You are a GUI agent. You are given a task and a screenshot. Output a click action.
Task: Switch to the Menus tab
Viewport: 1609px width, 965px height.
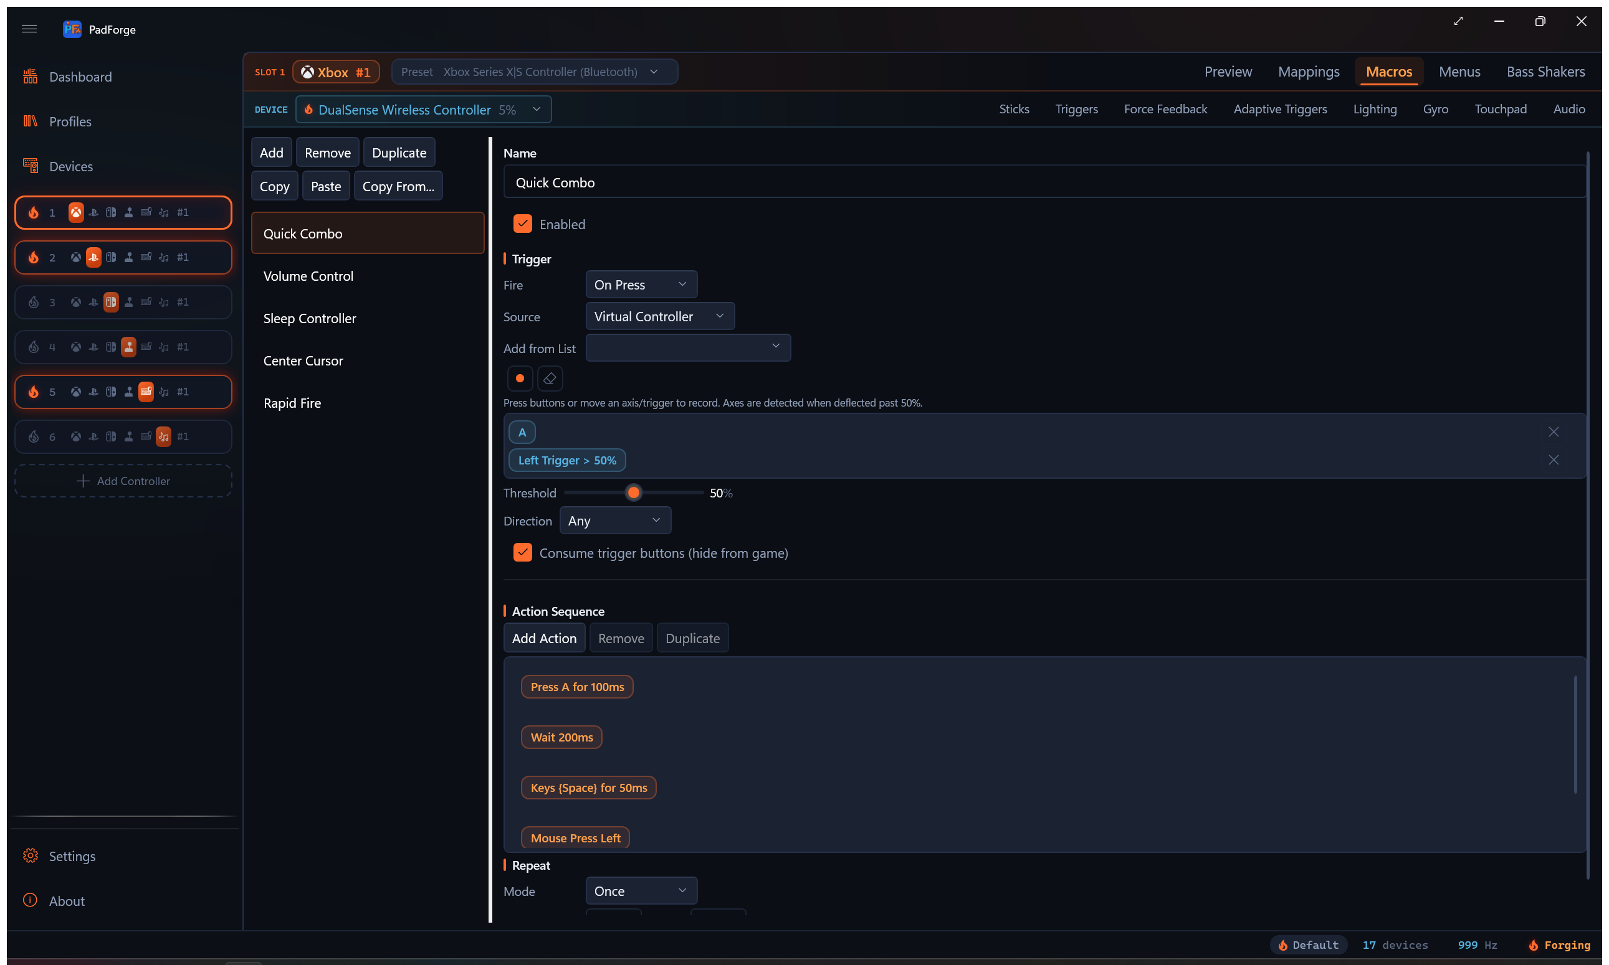[x=1459, y=72]
